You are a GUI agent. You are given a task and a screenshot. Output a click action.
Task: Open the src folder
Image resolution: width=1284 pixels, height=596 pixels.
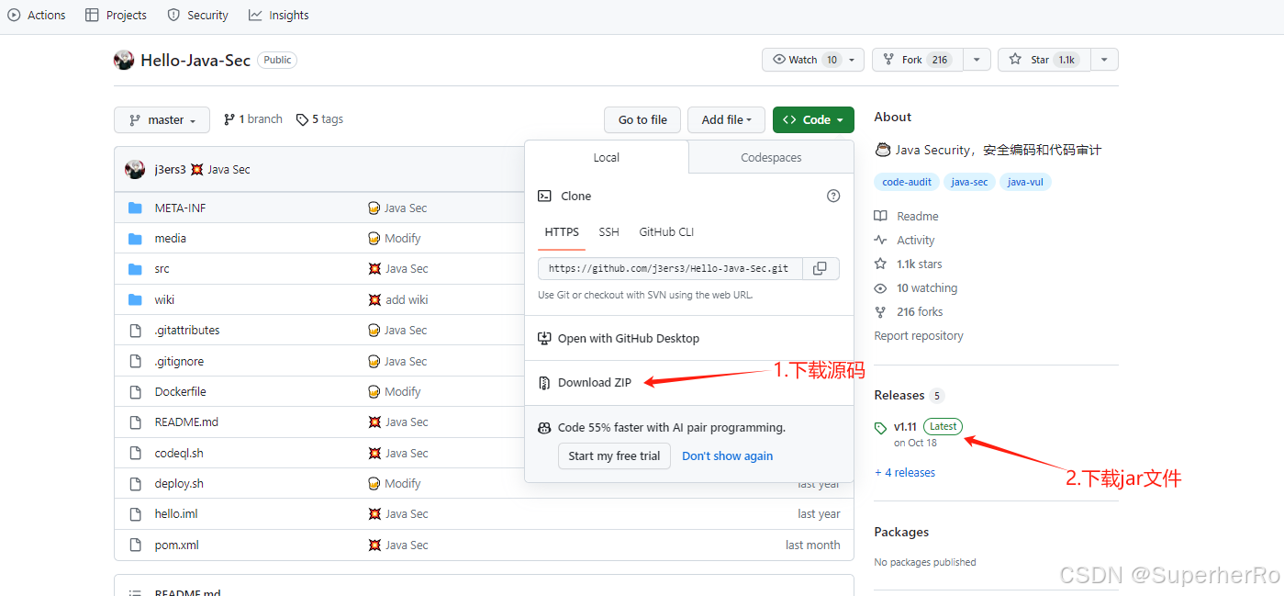tap(162, 269)
